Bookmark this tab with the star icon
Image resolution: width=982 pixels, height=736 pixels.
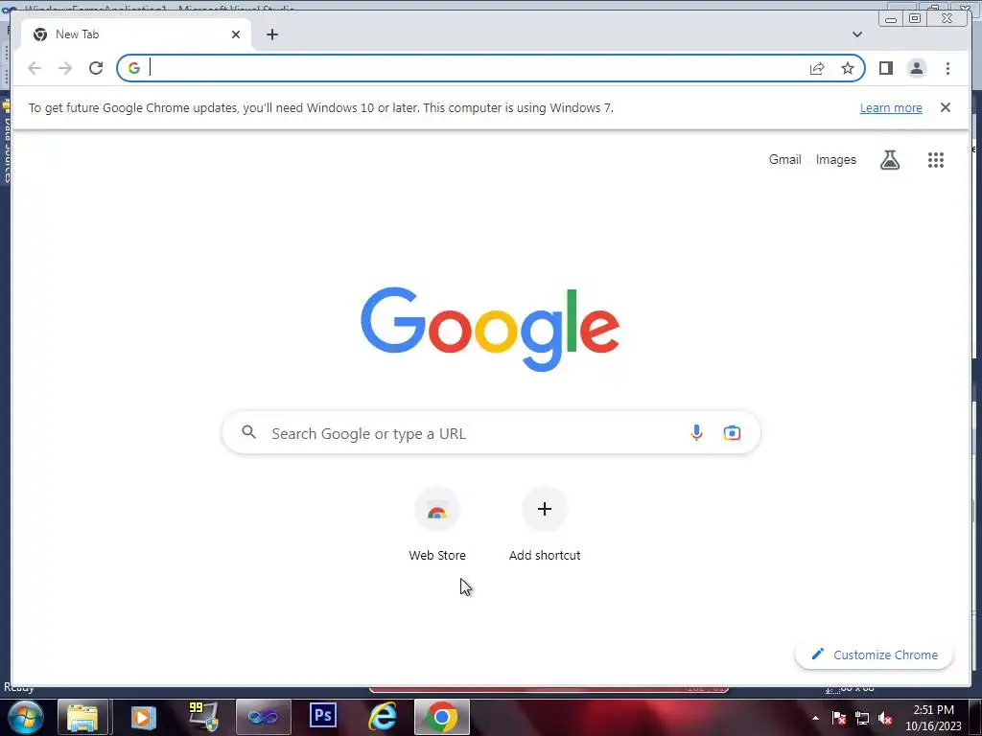(848, 68)
